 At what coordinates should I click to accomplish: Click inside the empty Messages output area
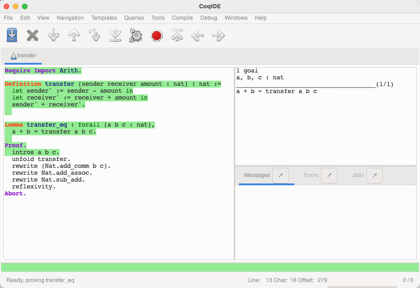pos(326,222)
